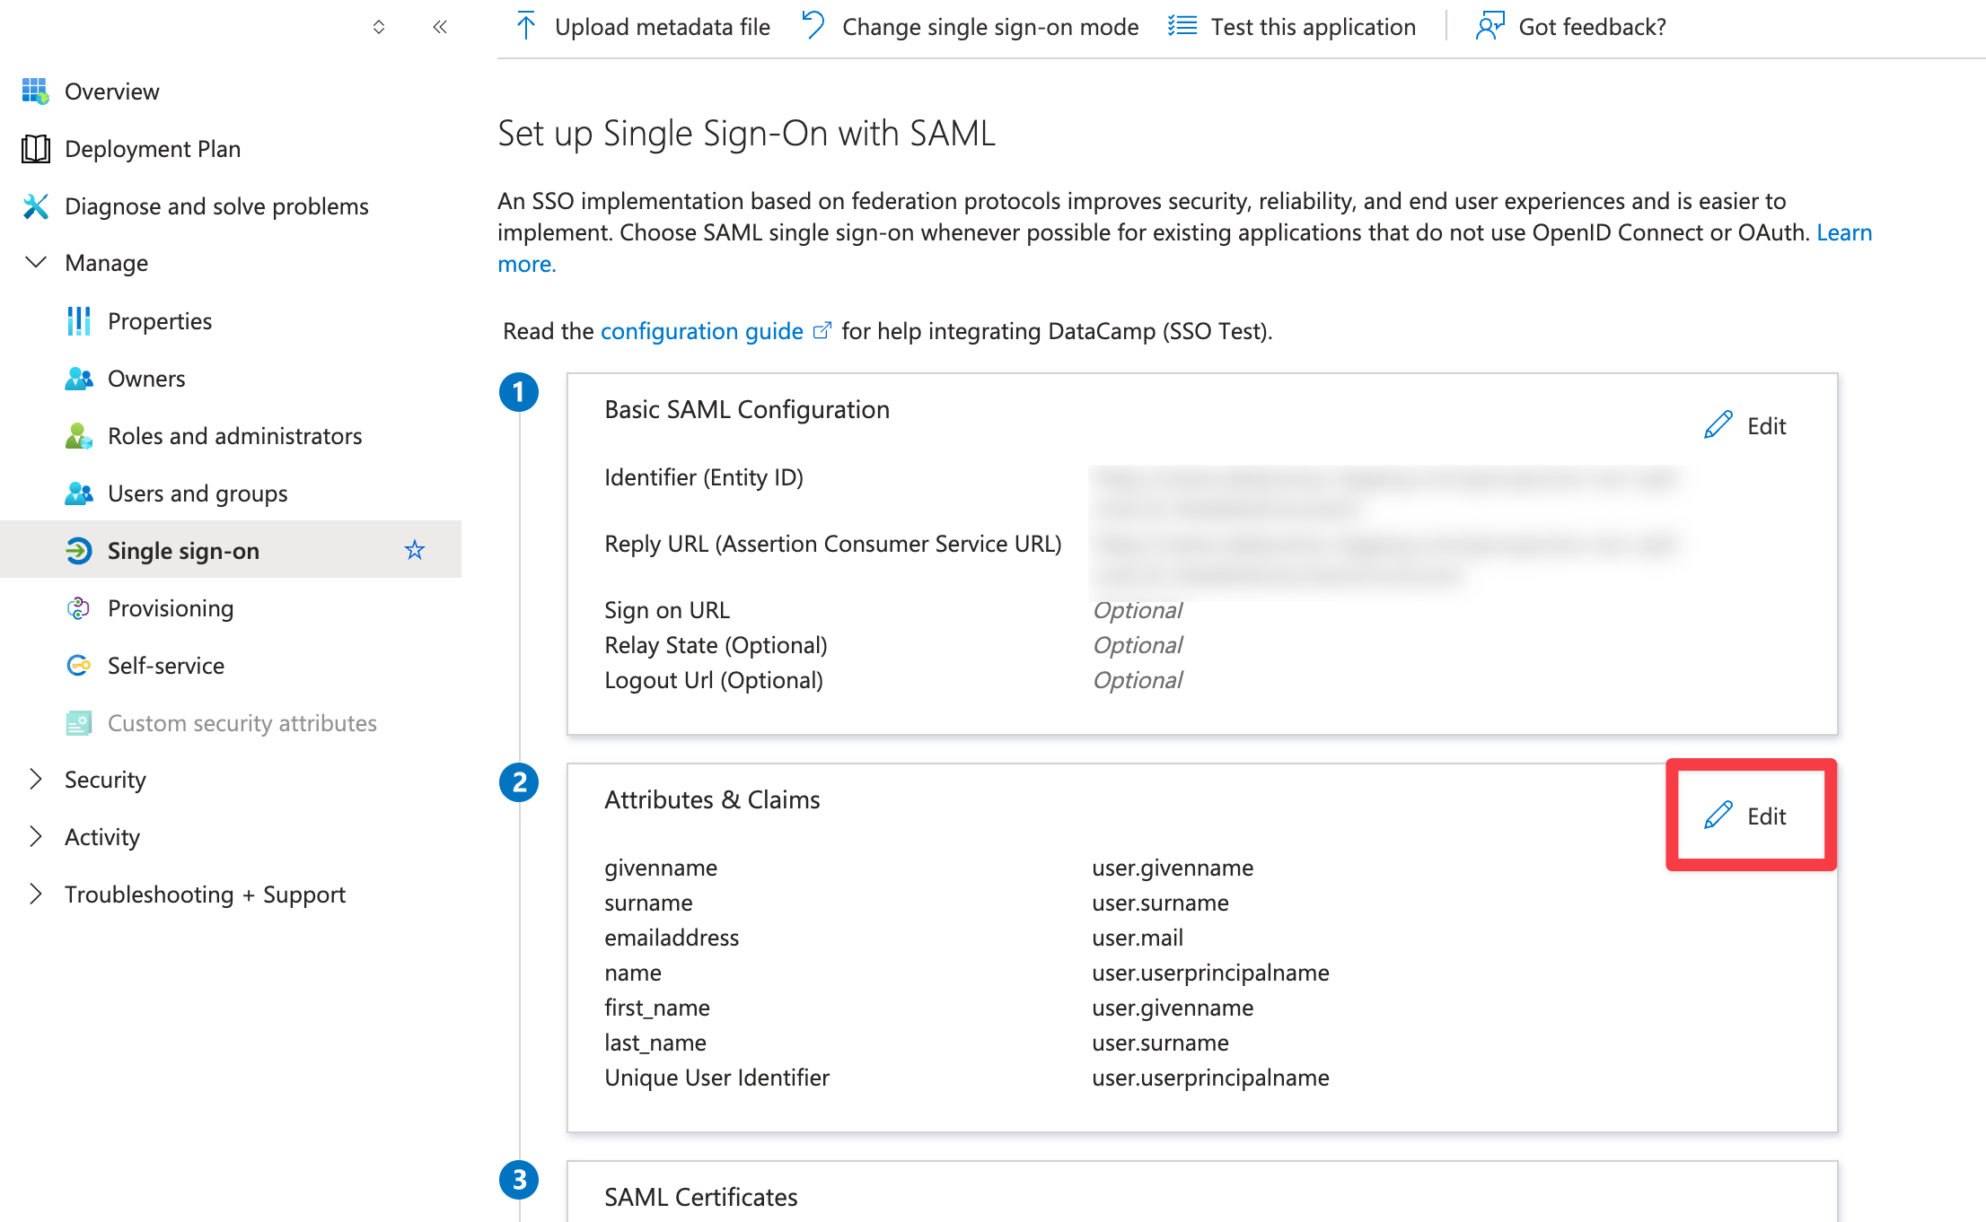
Task: Click the Provisioning sync icon
Action: click(78, 607)
